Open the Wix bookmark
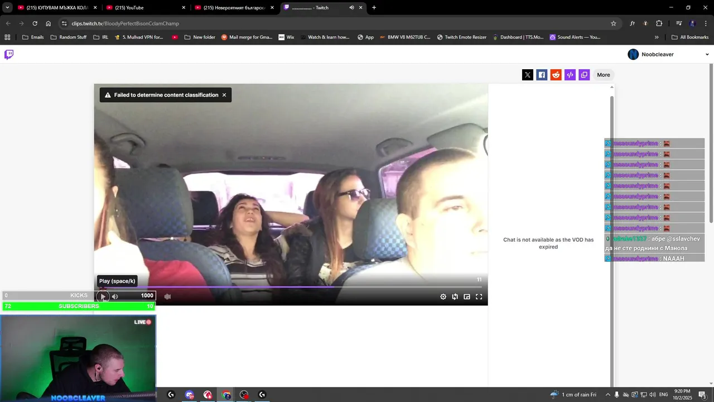 coord(286,37)
